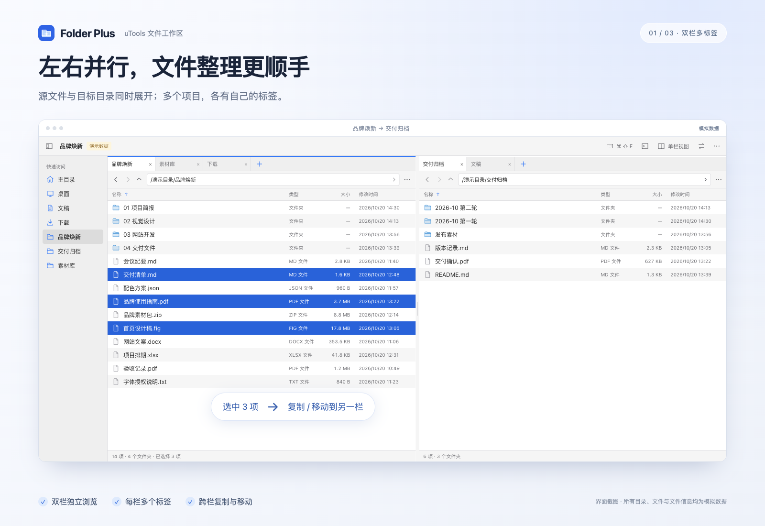Select the 01 项目简报 folder
Image resolution: width=765 pixels, height=526 pixels.
pyautogui.click(x=262, y=208)
